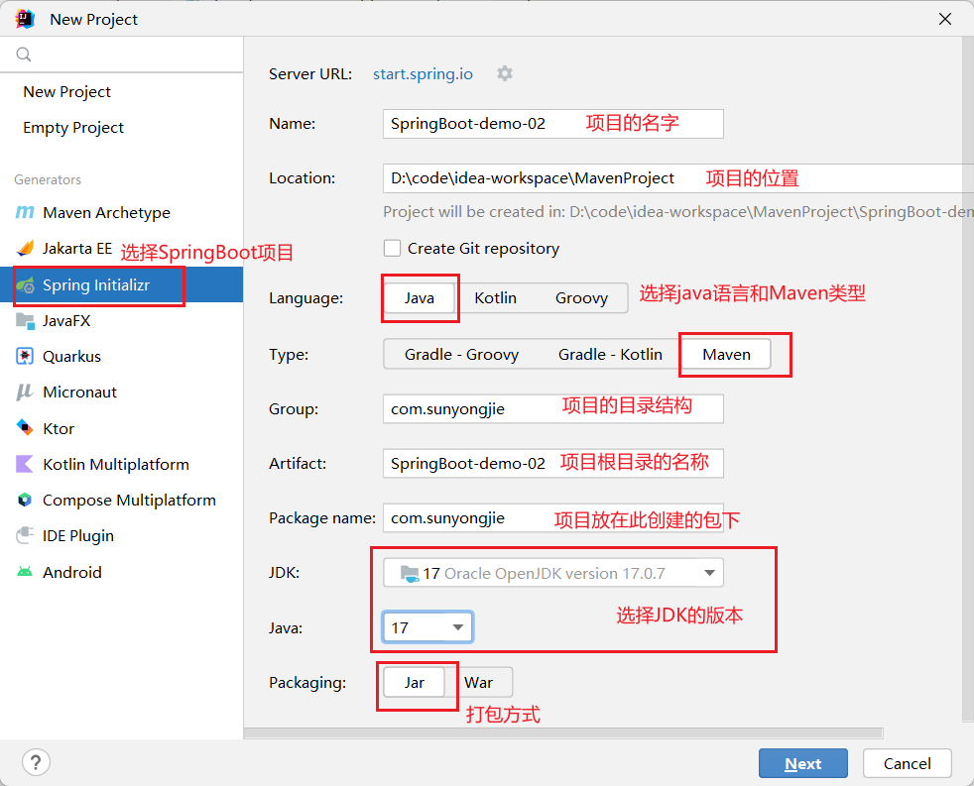Focus the Location input field
This screenshot has height=786, width=974.
678,178
